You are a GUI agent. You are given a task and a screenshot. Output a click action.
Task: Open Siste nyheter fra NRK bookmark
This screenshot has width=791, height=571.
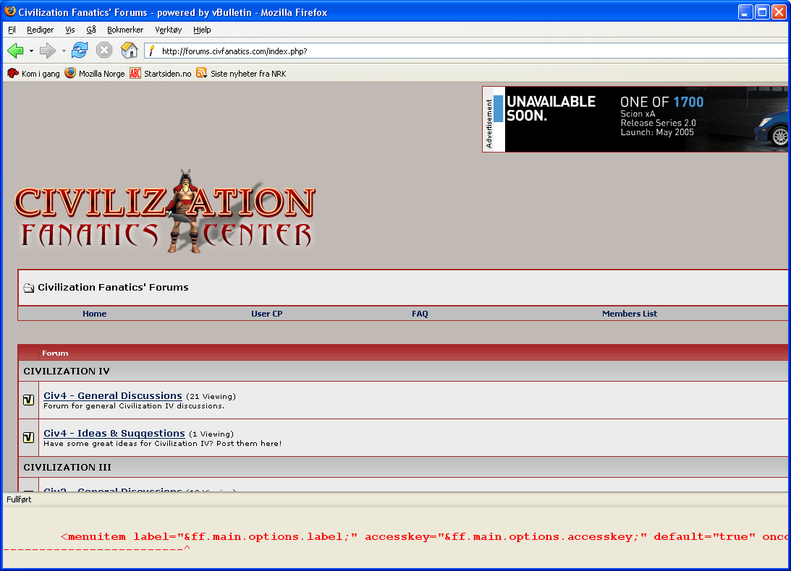(x=241, y=74)
